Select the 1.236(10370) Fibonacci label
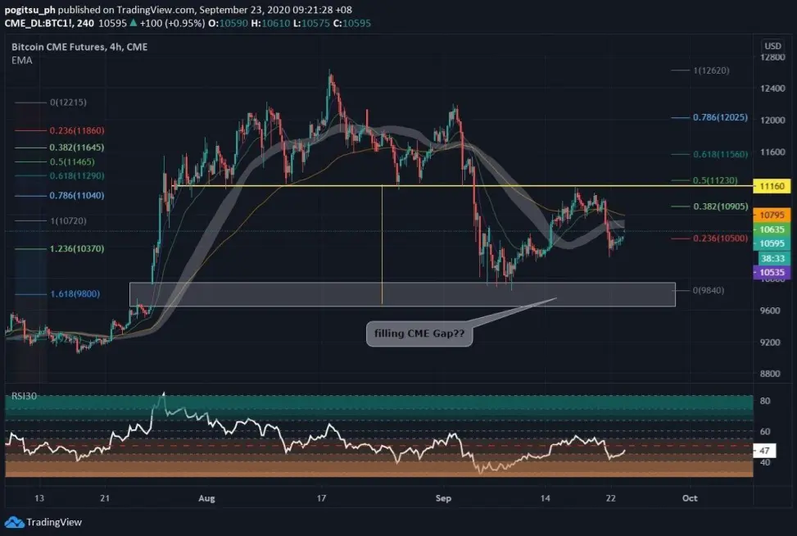 tap(77, 248)
